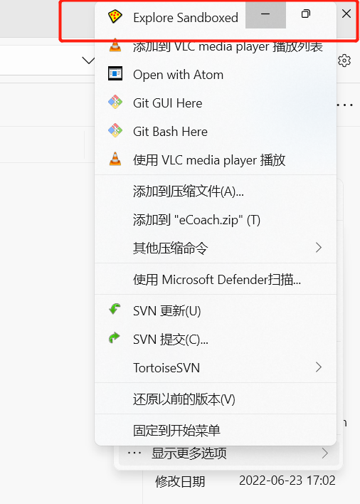The height and width of the screenshot is (504, 360).
Task: Open the TortoiseSVN submenu
Action: pyautogui.click(x=216, y=368)
